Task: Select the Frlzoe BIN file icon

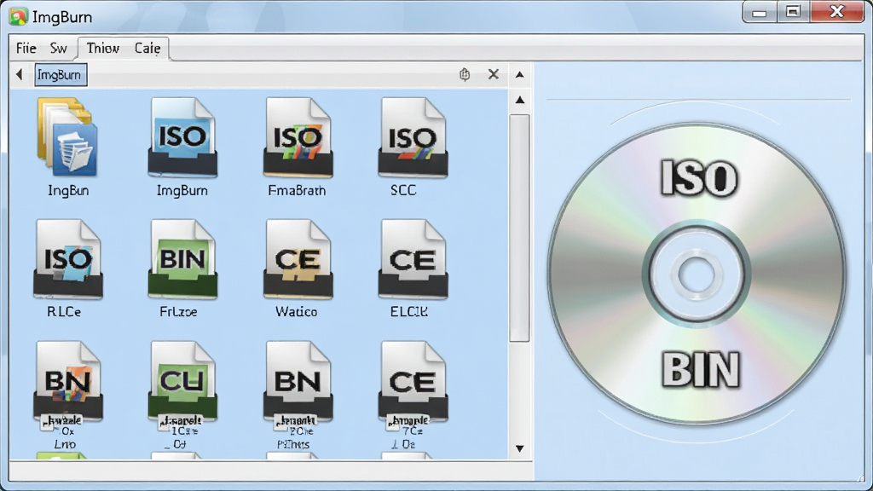Action: tap(182, 259)
